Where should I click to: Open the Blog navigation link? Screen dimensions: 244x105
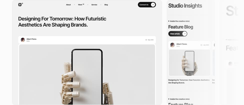tap(106, 5)
